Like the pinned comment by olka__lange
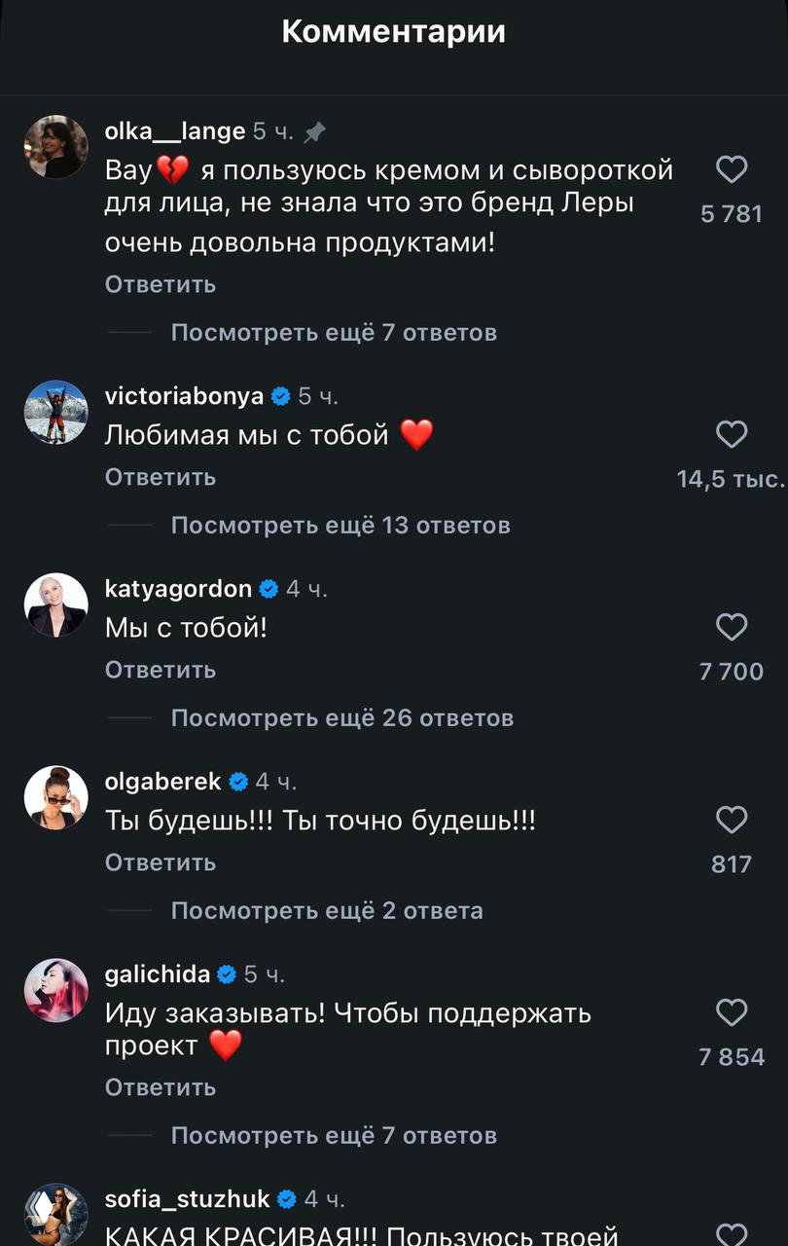Viewport: 788px width, 1246px height. click(732, 168)
